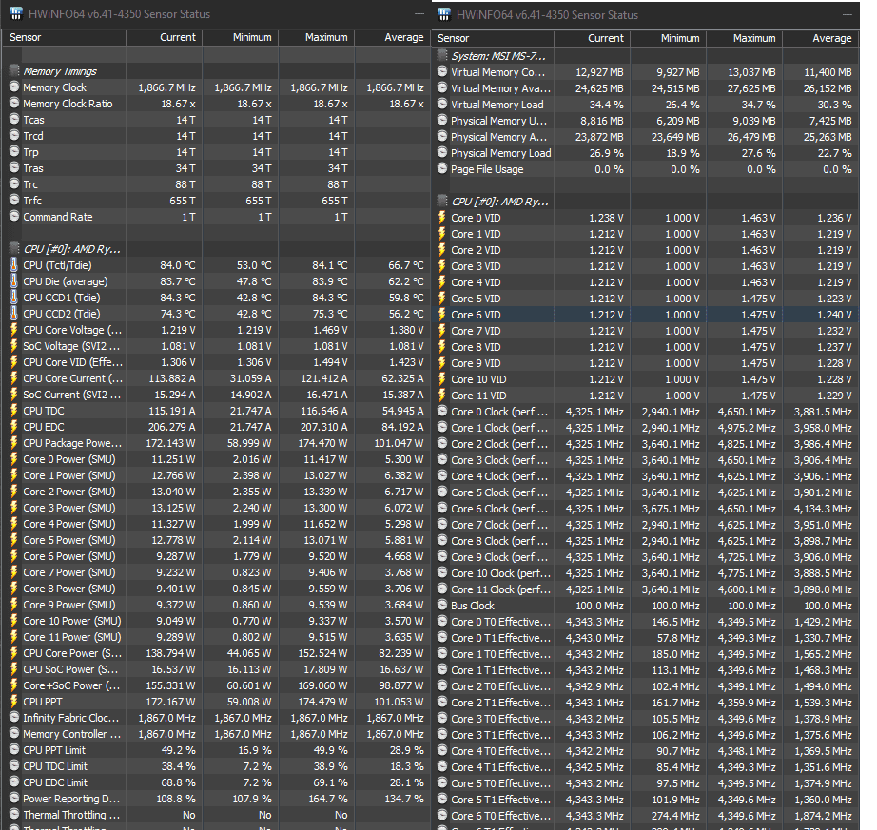Click the clock icon beside Virtual Memory Load
The image size is (877, 830).
pos(442,105)
